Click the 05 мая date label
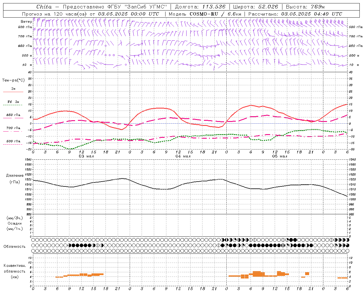 280,156
